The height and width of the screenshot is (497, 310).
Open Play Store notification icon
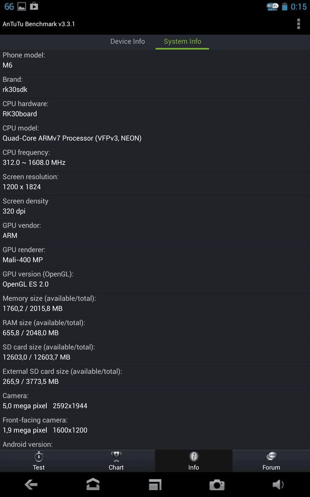point(34,6)
